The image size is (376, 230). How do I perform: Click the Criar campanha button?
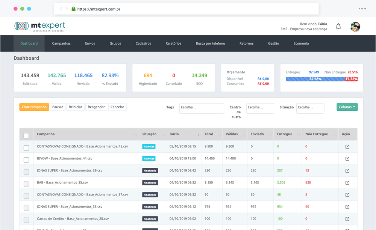click(34, 107)
